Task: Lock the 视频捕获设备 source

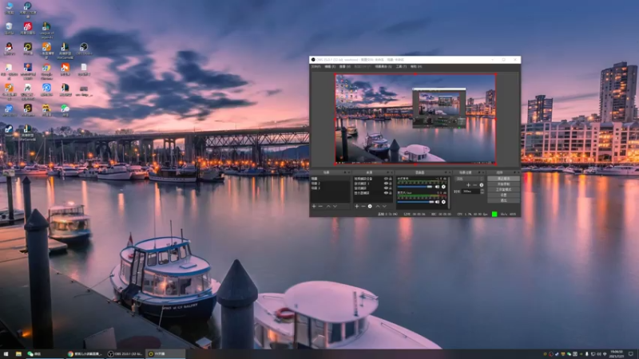Action: 391,179
